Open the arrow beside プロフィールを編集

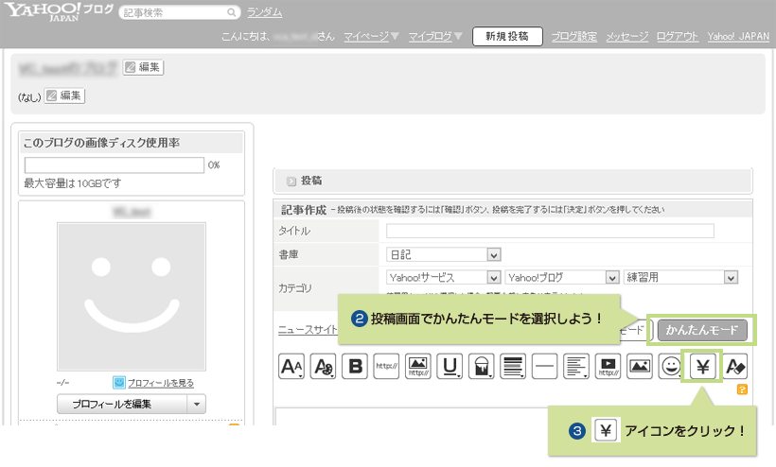tap(197, 404)
